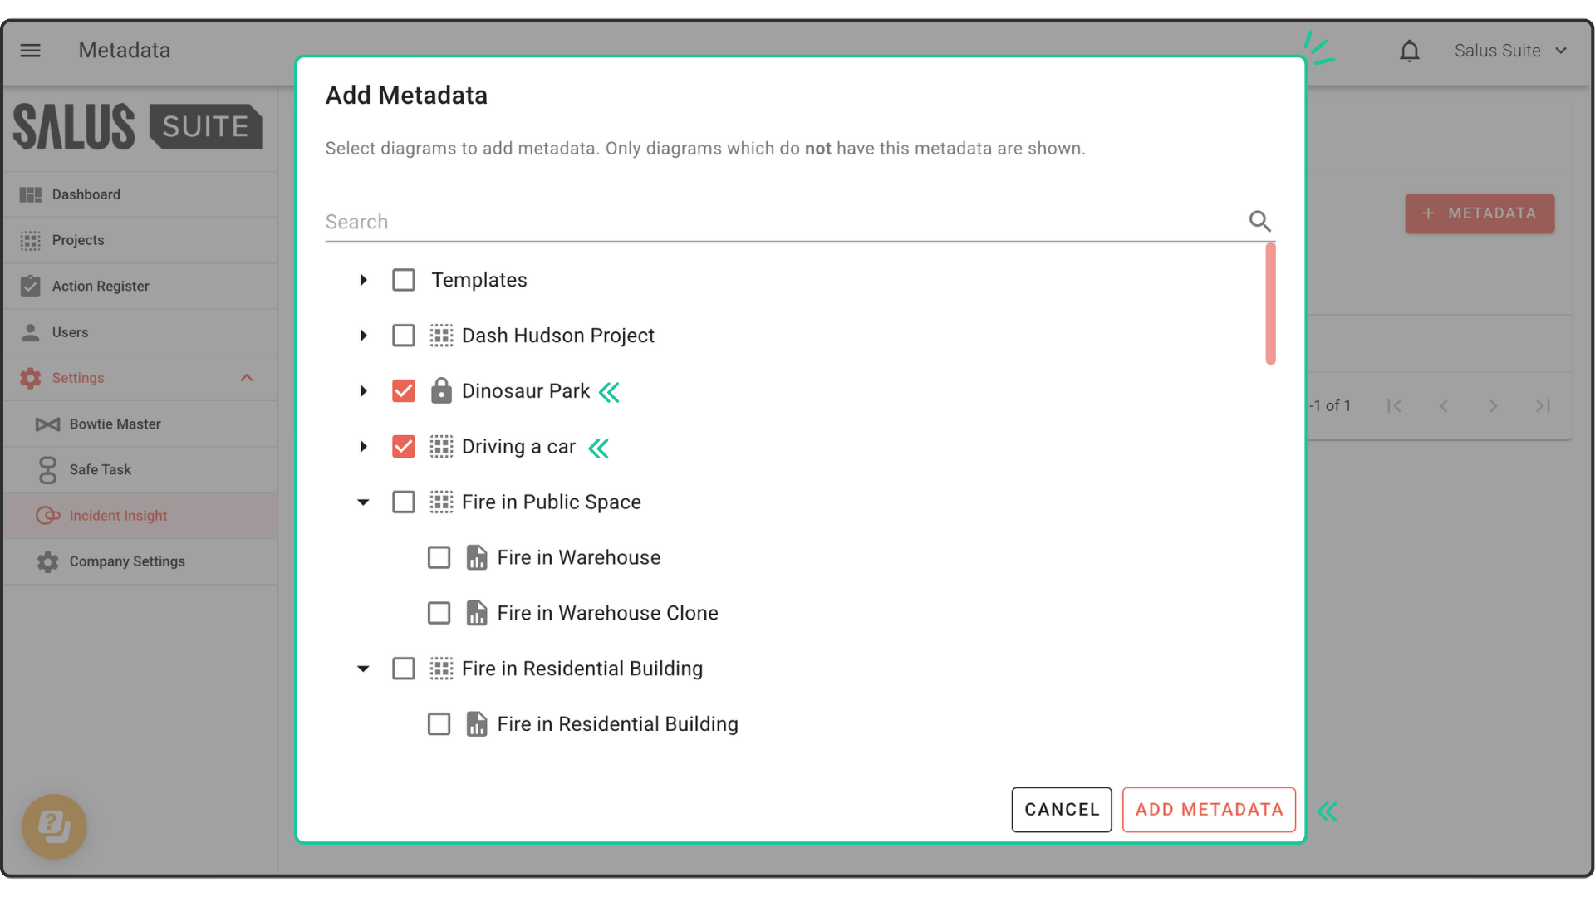Viewport: 1595px width, 897px height.
Task: Click the help chat bubble icon
Action: [x=54, y=826]
